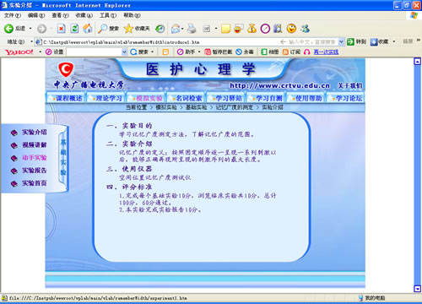Select the 模拟实验 navigation tab
This screenshot has width=422, height=304.
[x=146, y=98]
